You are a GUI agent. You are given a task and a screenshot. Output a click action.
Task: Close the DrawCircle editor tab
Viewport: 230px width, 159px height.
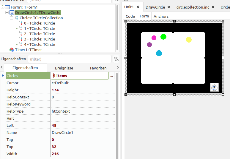(x=169, y=7)
